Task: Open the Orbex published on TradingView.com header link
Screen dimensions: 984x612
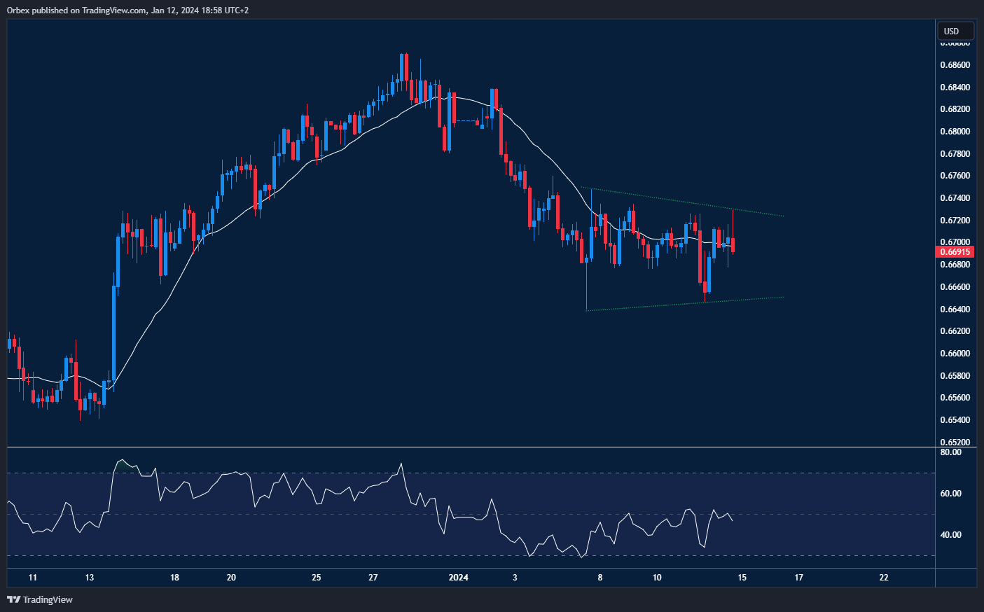Action: tap(127, 11)
